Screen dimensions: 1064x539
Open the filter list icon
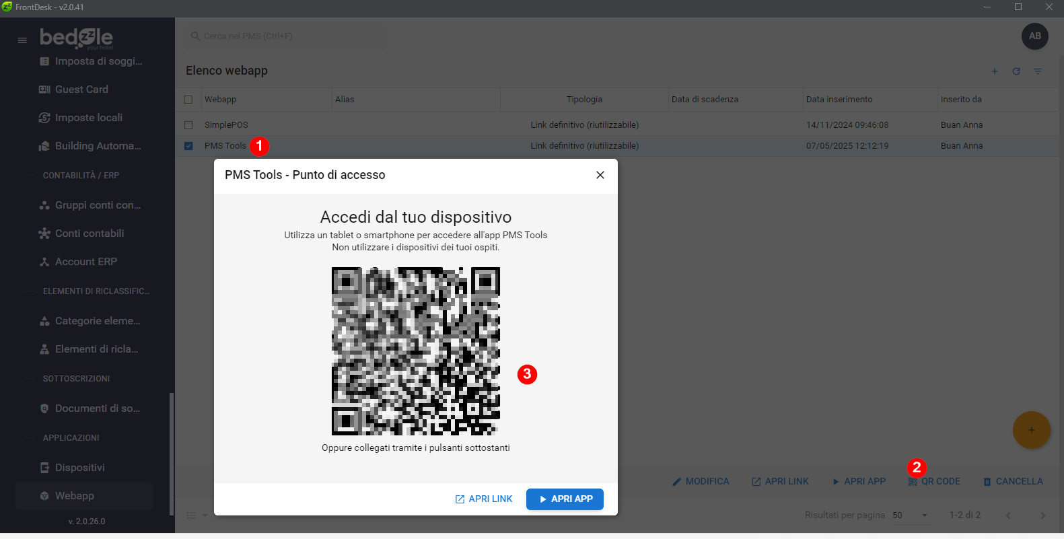(1038, 71)
